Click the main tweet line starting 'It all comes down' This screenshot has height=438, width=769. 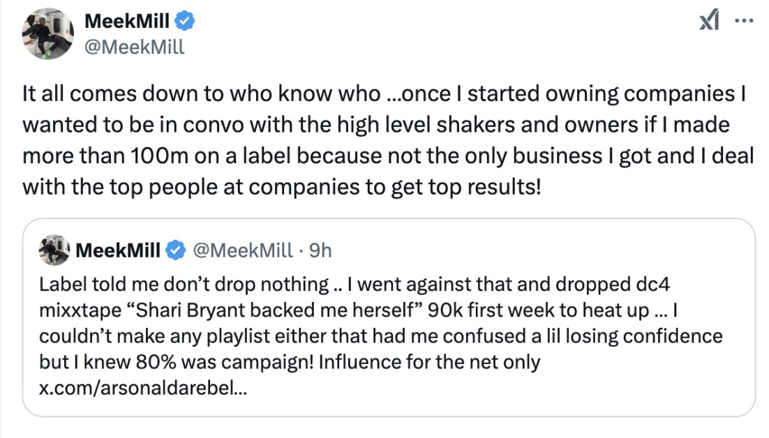tap(384, 93)
